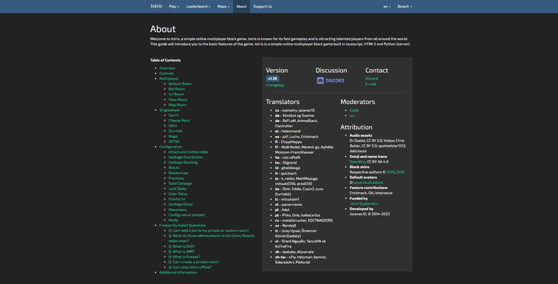Click the Discord link under Contact

[371, 78]
